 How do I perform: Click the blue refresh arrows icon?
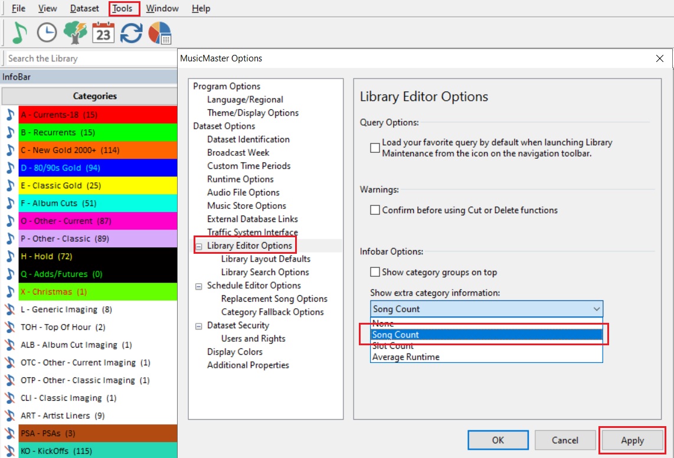pyautogui.click(x=131, y=33)
